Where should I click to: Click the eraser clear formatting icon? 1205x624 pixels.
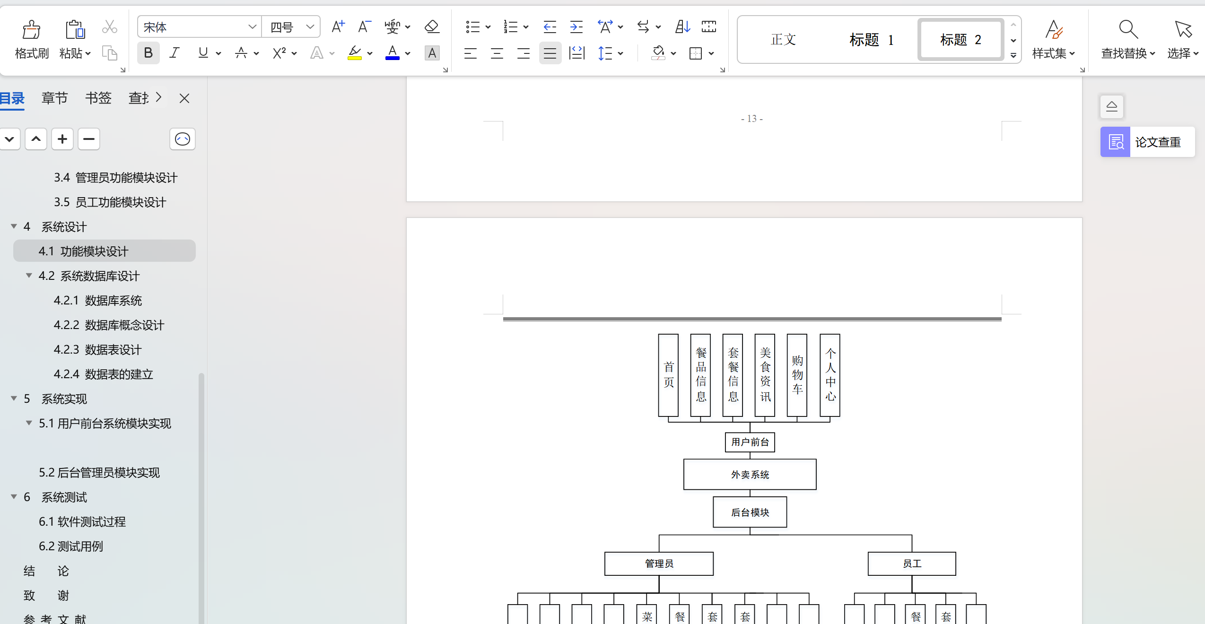[431, 27]
